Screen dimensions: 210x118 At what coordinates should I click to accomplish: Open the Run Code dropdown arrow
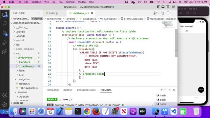(158, 13)
